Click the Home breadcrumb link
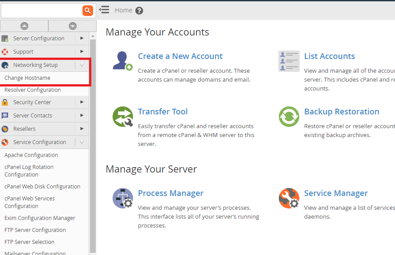Image resolution: width=395 pixels, height=255 pixels. tap(123, 10)
